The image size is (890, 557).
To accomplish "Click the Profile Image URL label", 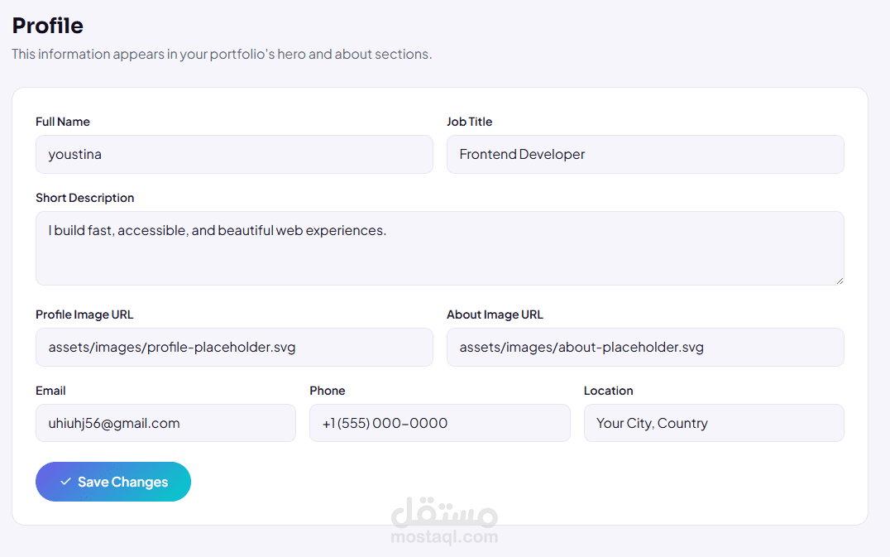I will coord(84,315).
